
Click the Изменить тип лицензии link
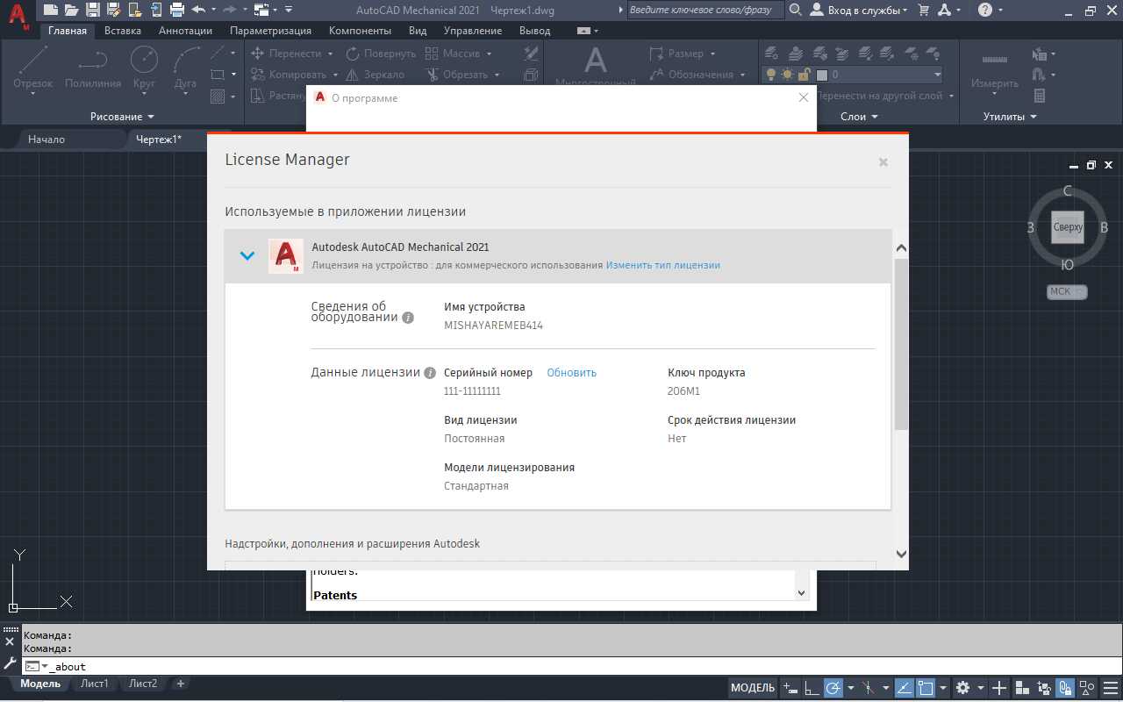click(663, 265)
